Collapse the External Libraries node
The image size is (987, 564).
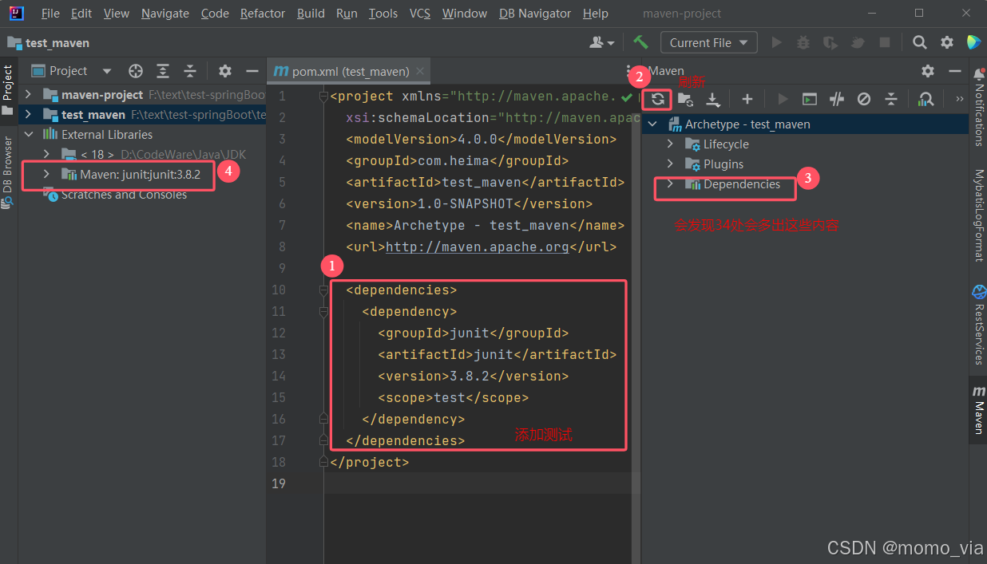28,134
